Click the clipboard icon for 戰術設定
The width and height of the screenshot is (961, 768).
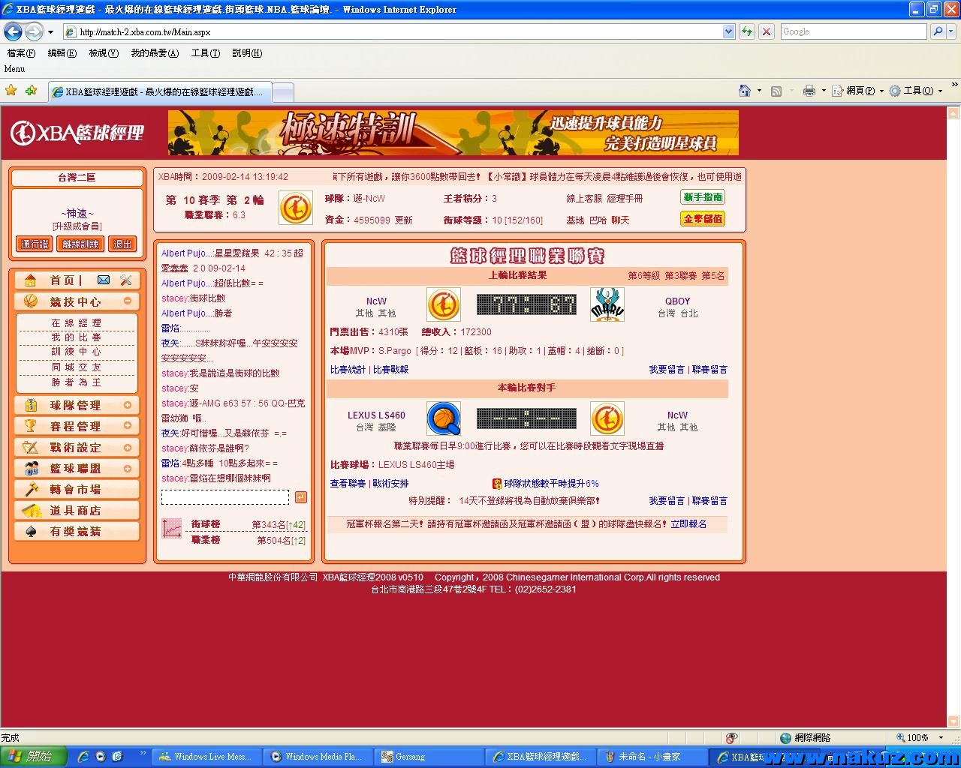(x=31, y=447)
